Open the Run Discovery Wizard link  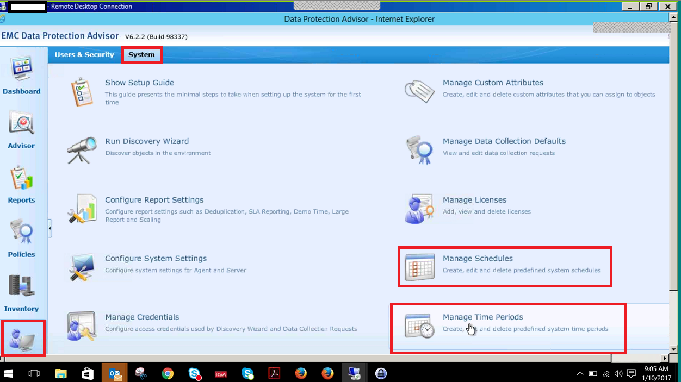[x=147, y=141]
